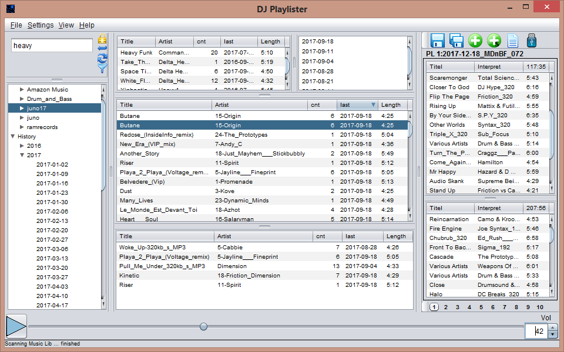564x352 pixels.
Task: Select Fire Engine in the lower playlist
Action: point(488,228)
